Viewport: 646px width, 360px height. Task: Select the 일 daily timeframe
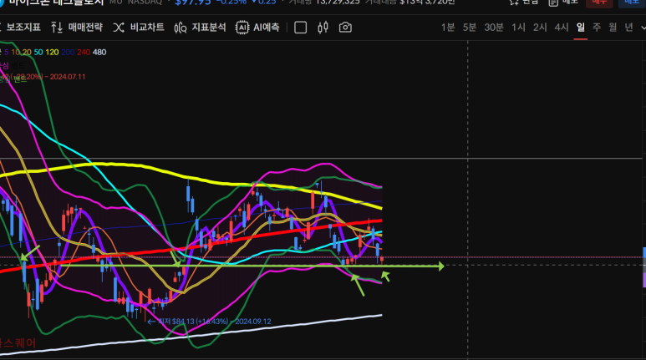point(581,28)
